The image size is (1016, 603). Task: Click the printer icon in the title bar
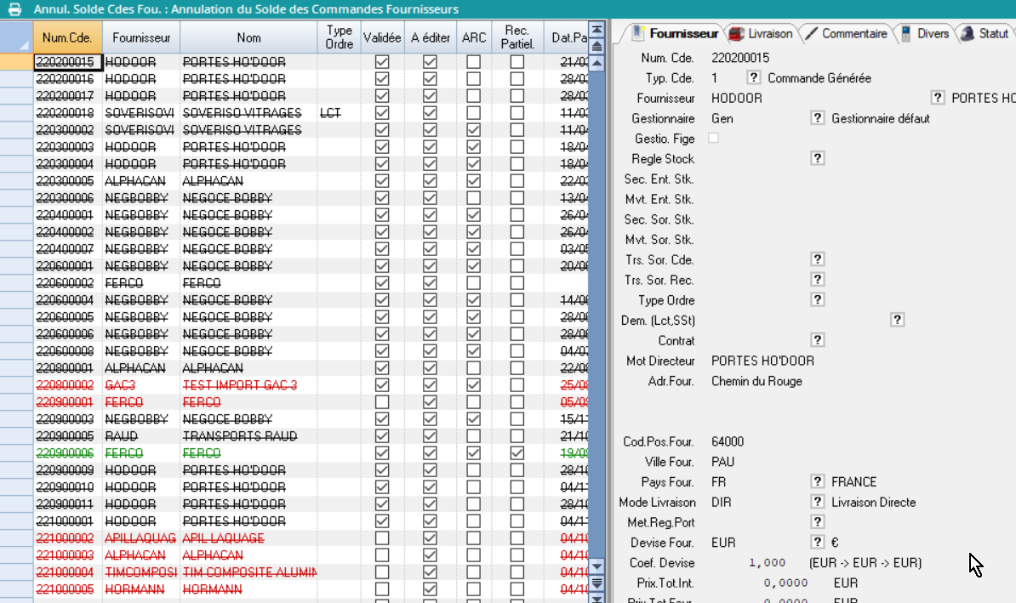coord(14,9)
